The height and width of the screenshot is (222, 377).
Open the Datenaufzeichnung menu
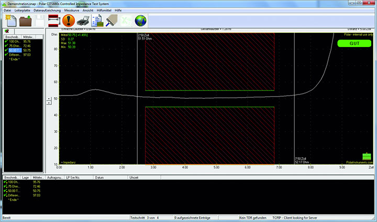[x=47, y=10]
